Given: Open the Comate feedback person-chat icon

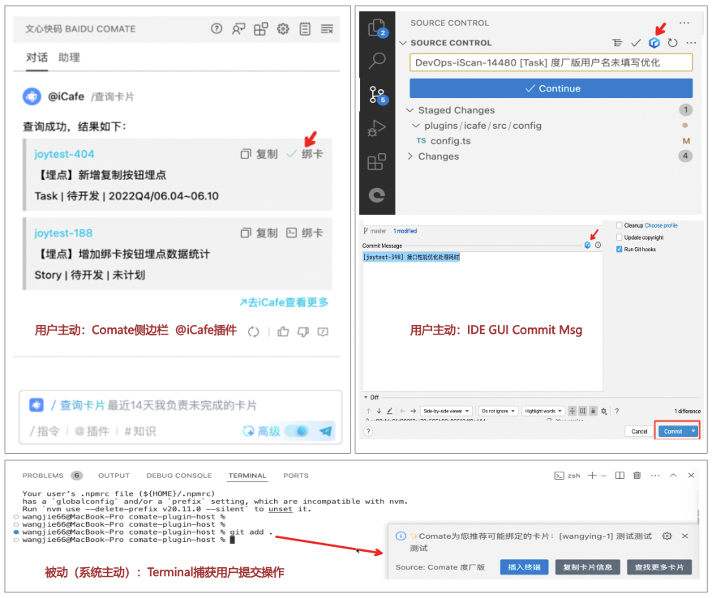Looking at the screenshot, I should 238,29.
